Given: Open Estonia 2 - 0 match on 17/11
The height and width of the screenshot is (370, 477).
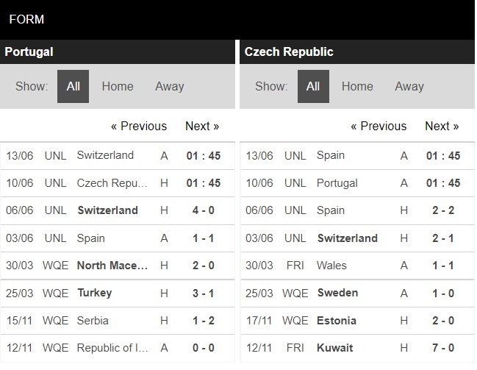Looking at the screenshot, I should (x=357, y=321).
